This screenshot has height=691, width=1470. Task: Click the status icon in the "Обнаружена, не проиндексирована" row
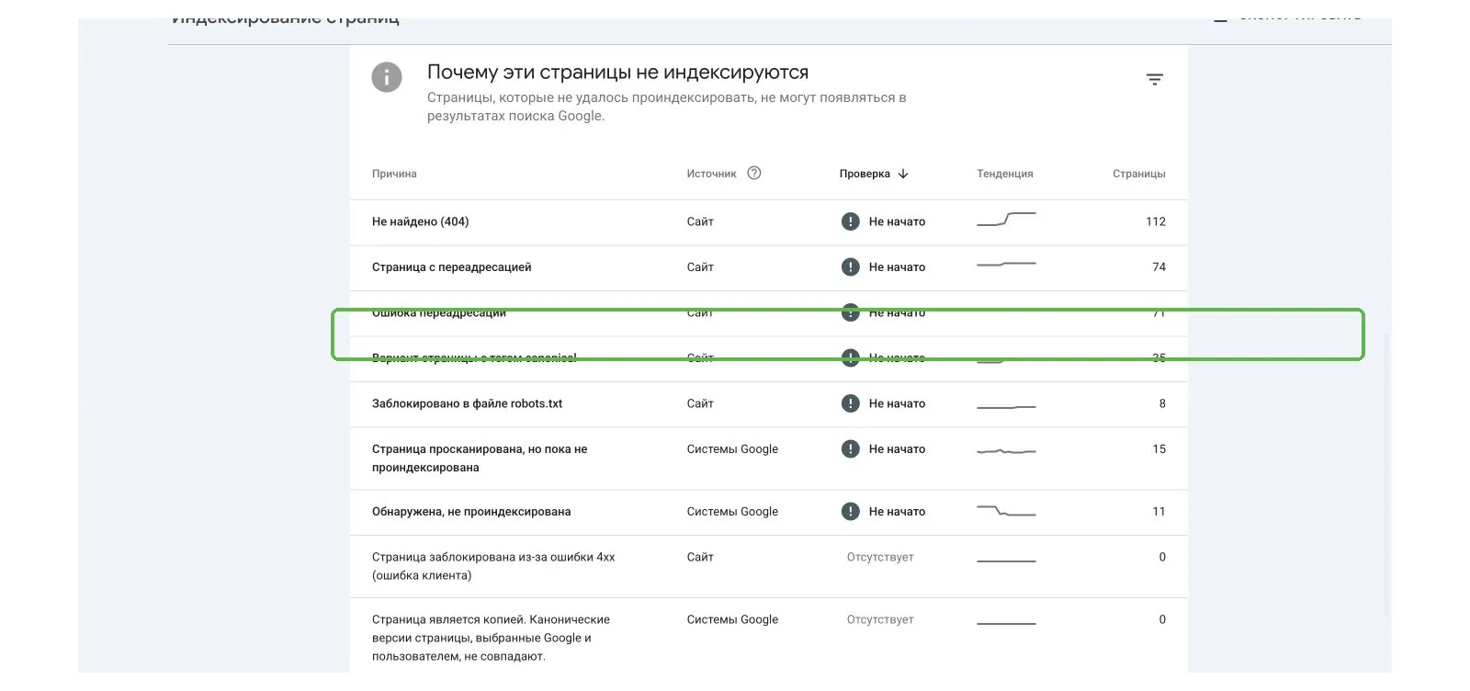pyautogui.click(x=851, y=512)
